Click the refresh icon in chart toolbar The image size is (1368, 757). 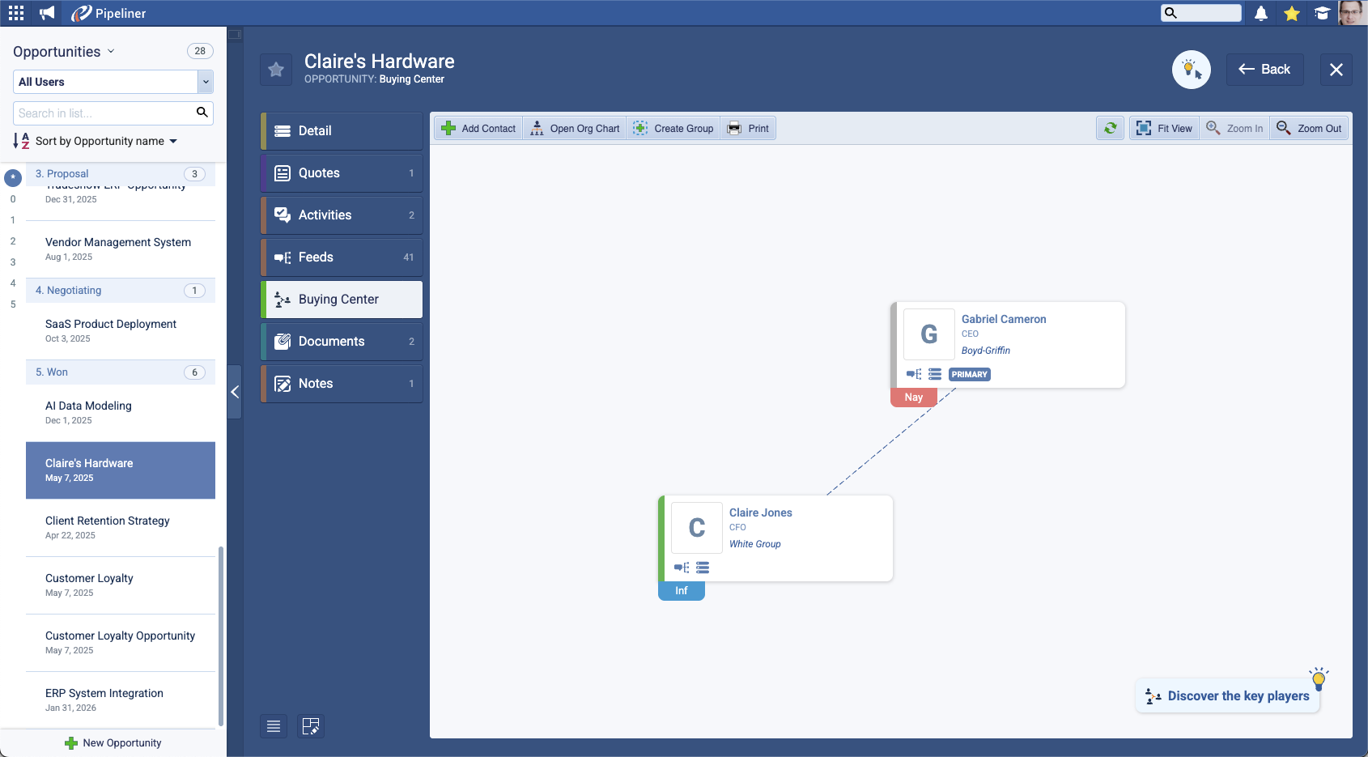(x=1111, y=128)
